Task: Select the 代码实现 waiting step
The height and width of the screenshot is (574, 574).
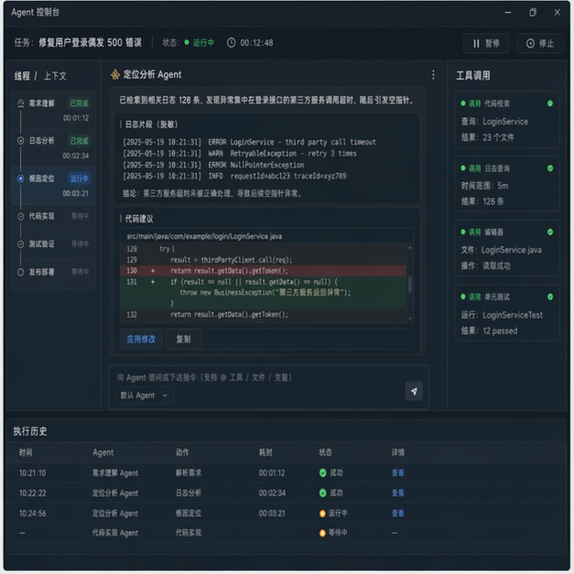Action: point(53,216)
